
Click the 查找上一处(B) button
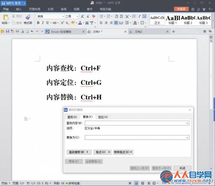pyautogui.click(x=140, y=168)
